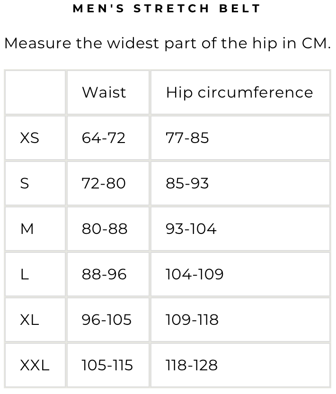
Task: Click the 93-104 hip circumference cell
Action: coord(191,229)
